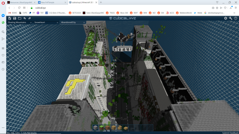Select the oak slab hotbar slot
The image size is (239, 134).
[x=126, y=128]
